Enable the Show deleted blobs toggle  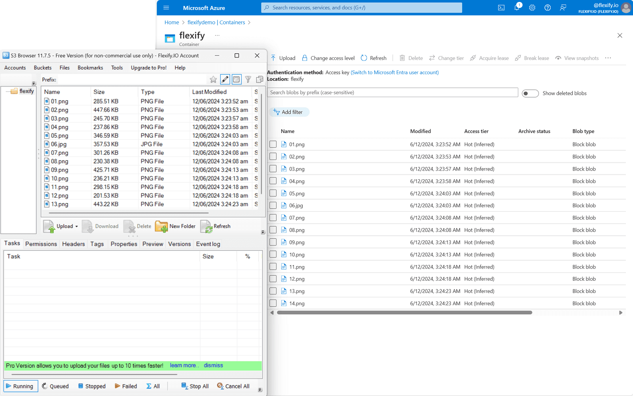pyautogui.click(x=530, y=93)
